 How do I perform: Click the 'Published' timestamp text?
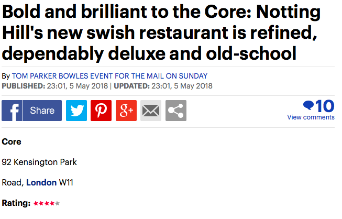(x=56, y=86)
